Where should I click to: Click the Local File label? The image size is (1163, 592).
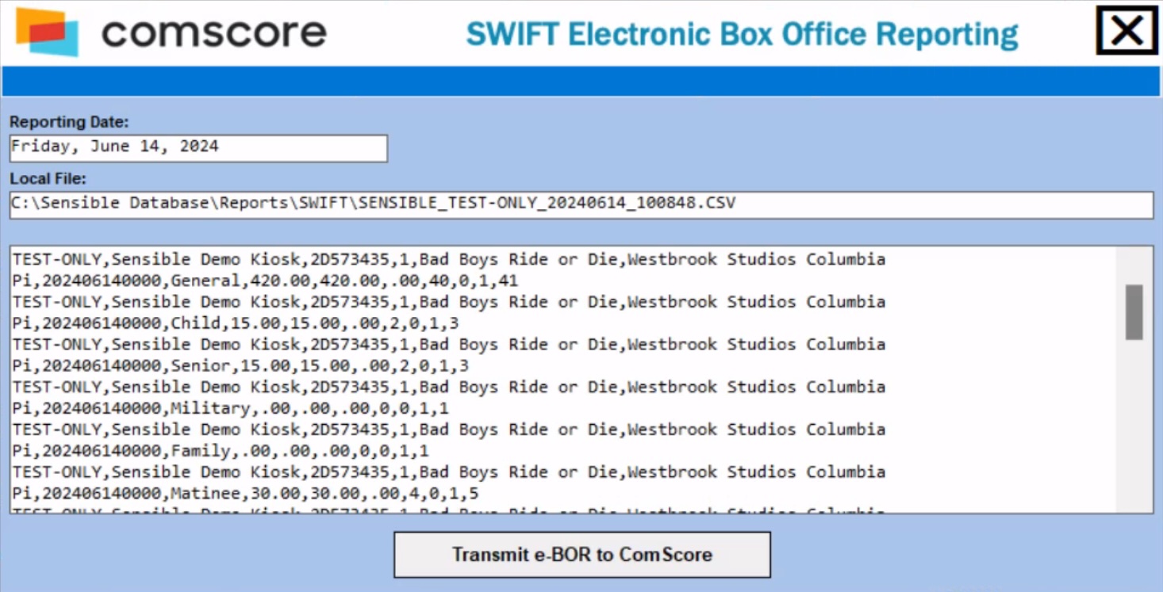tap(48, 179)
